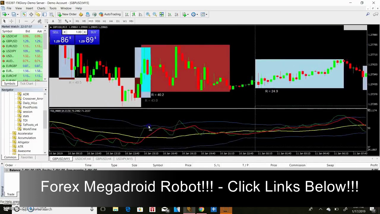
Task: Open the chart templates dropdown
Action: 204,14
